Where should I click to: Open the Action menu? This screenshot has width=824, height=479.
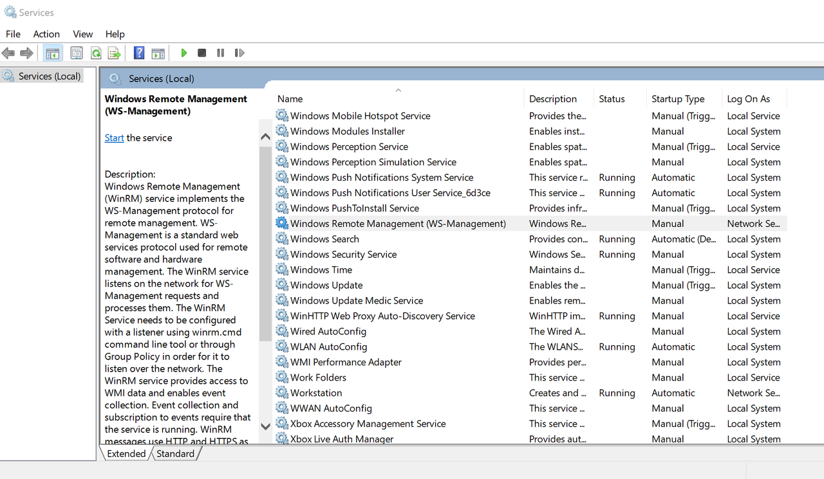click(x=46, y=34)
